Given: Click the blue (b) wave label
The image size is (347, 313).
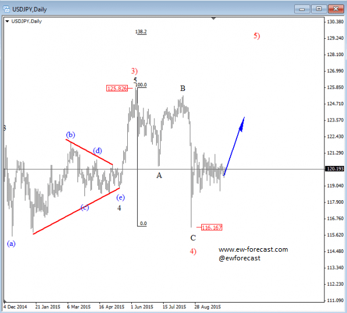Looking at the screenshot, I should point(71,135).
